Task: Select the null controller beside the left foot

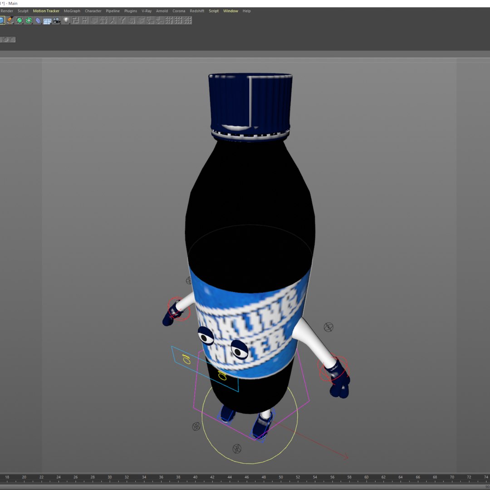Action: point(196,426)
